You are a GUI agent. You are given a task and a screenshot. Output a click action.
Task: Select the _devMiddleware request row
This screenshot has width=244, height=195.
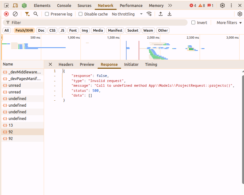point(22,72)
